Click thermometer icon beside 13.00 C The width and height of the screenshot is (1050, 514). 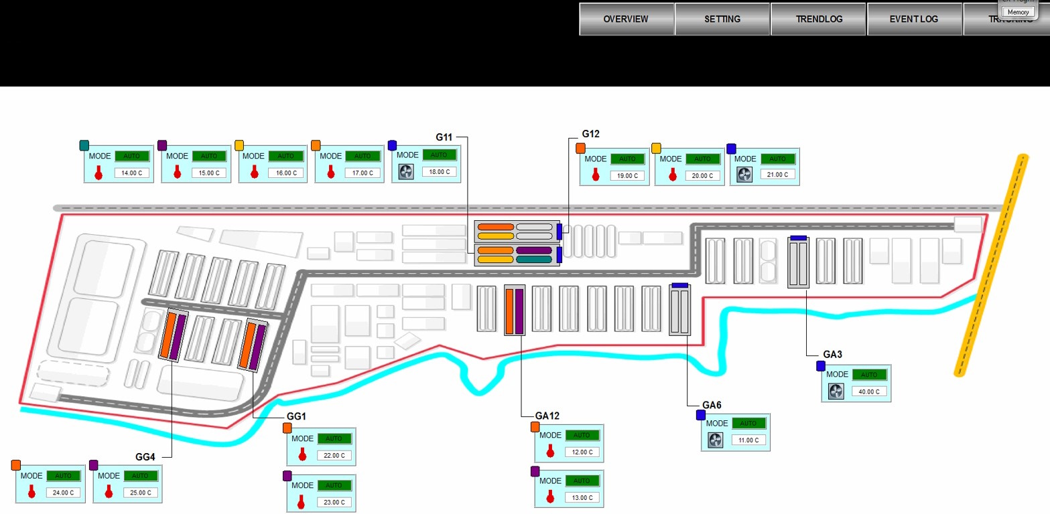point(551,497)
